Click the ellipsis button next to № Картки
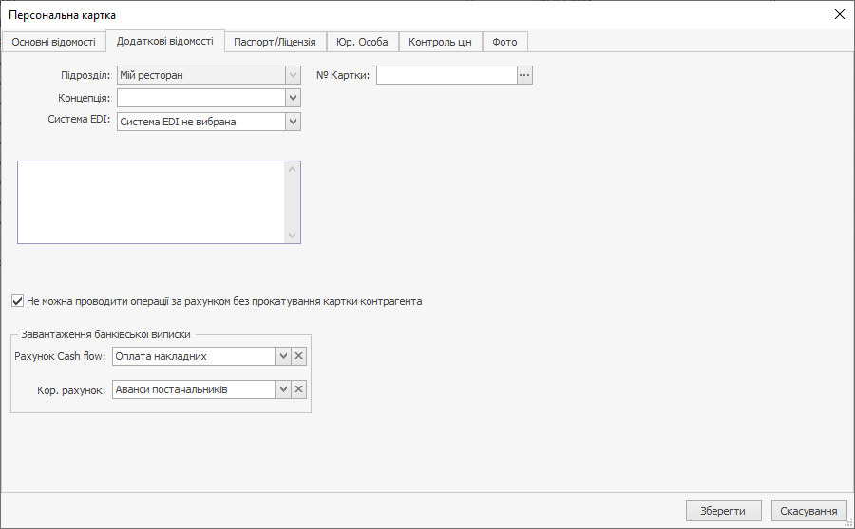The width and height of the screenshot is (855, 529). (524, 75)
